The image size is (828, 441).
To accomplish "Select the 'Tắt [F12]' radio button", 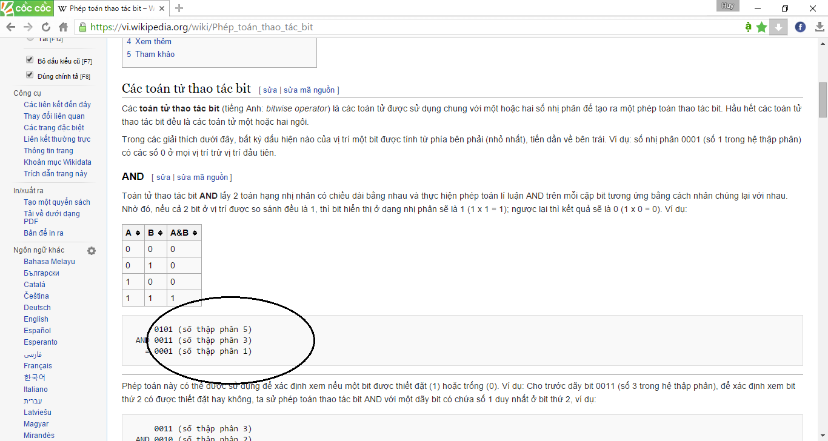I will pyautogui.click(x=30, y=38).
